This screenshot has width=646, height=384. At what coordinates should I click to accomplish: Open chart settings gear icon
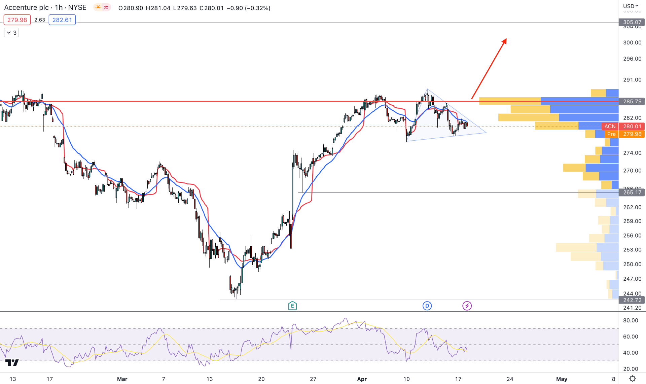click(x=633, y=379)
